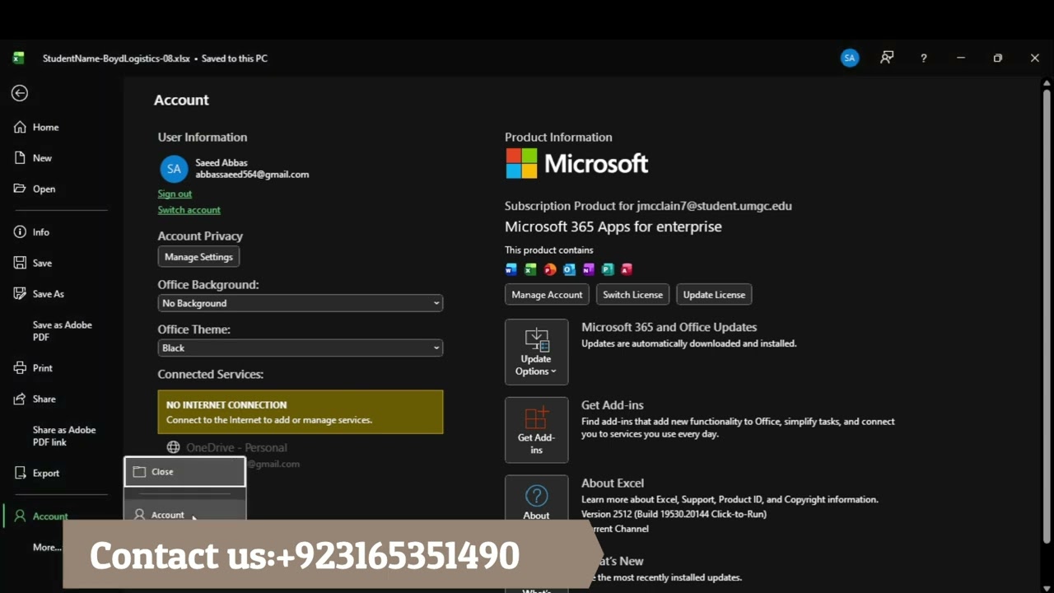Choose Save As in the sidebar
Image resolution: width=1054 pixels, height=593 pixels.
click(x=39, y=293)
